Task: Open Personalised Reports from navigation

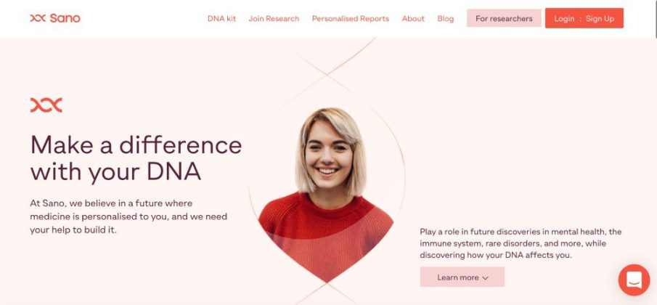Action: click(351, 18)
